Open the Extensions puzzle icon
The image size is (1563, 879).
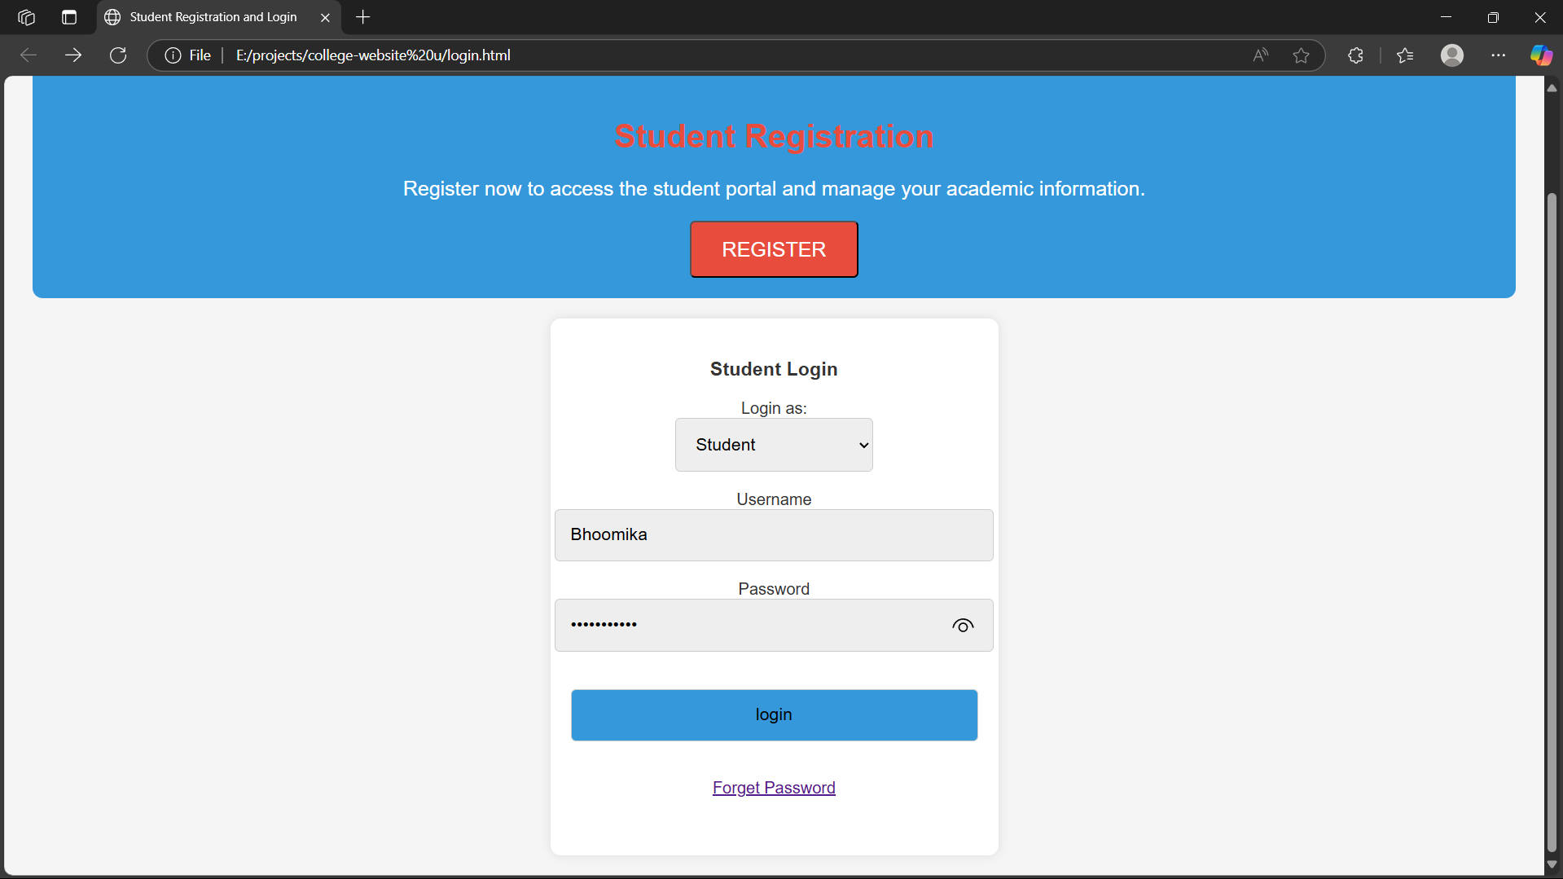point(1355,55)
